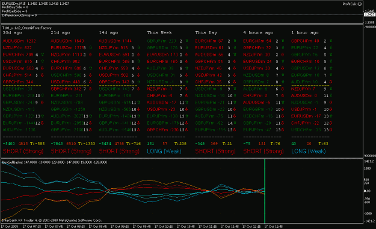The image size is (376, 229).
Task: Click the "17 Oct 12:45" time axis label
Action: tap(273, 227)
